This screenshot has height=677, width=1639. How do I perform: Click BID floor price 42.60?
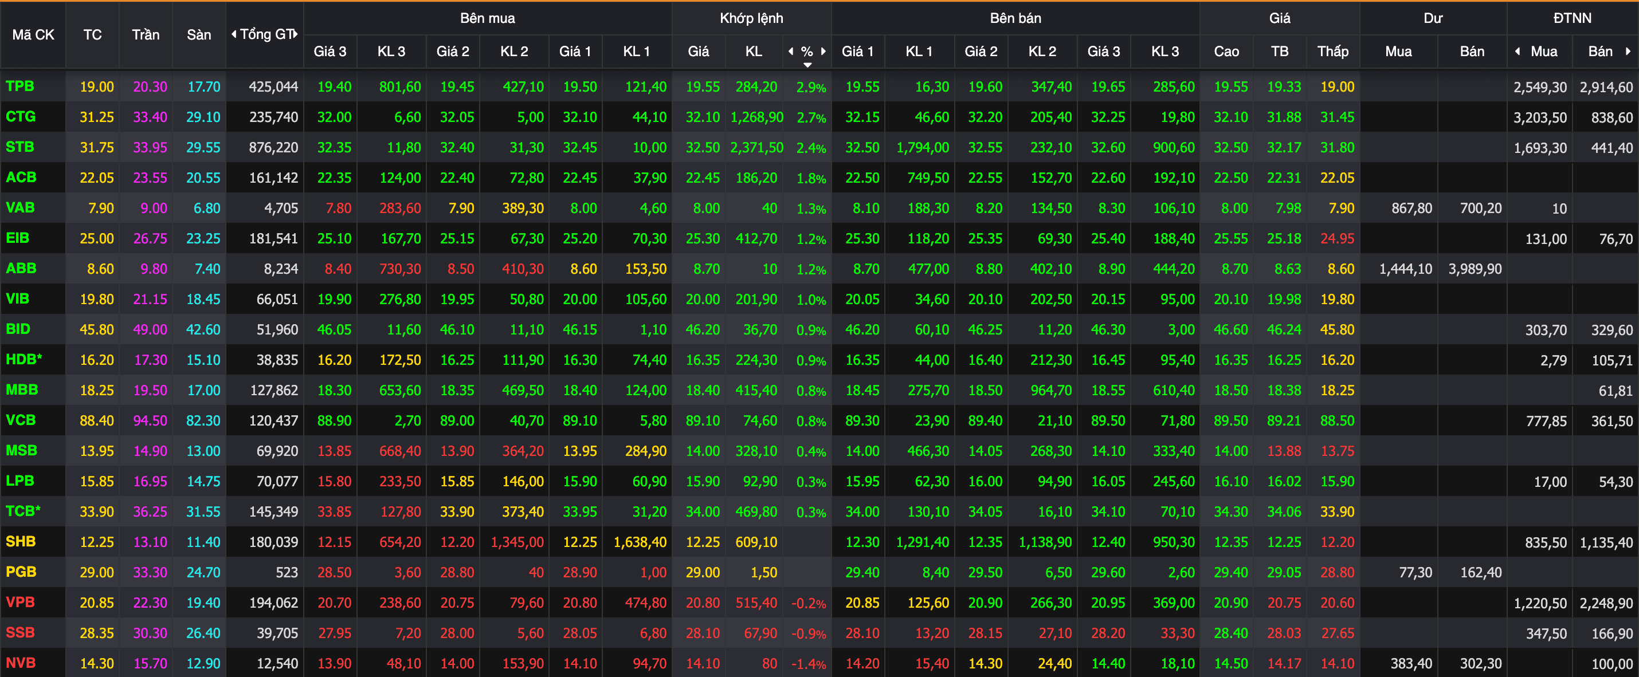[203, 330]
